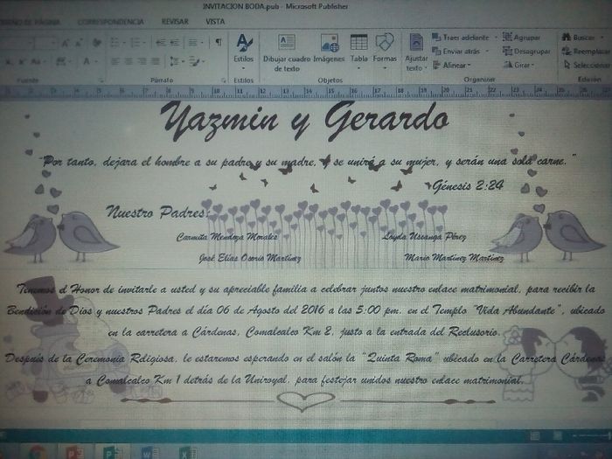Decrease the paragraph indent
Screen dimensions: 612x459
[160, 43]
